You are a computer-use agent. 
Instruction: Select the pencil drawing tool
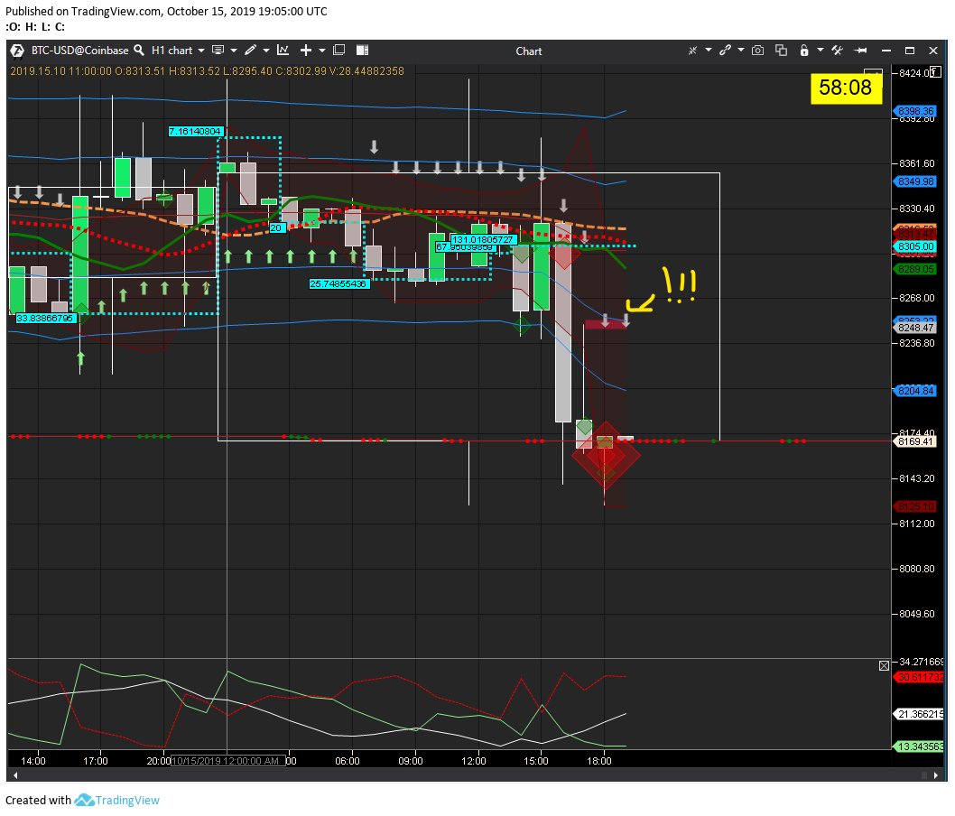click(x=250, y=50)
